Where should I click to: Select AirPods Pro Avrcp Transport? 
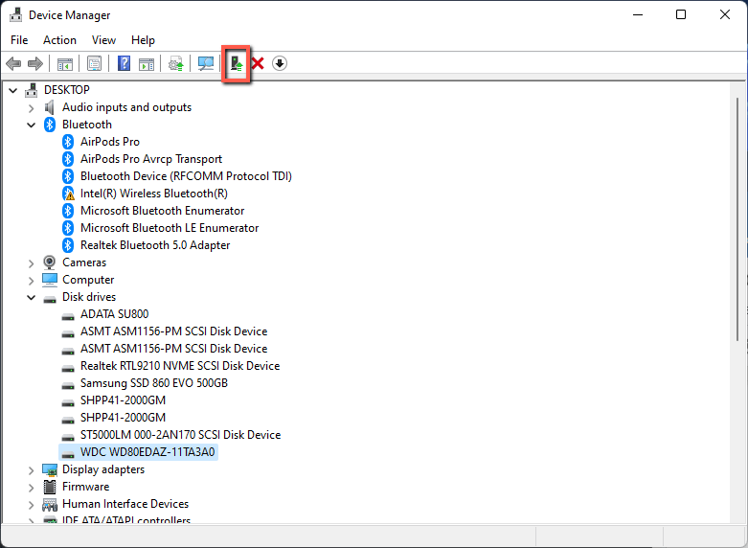click(x=151, y=159)
